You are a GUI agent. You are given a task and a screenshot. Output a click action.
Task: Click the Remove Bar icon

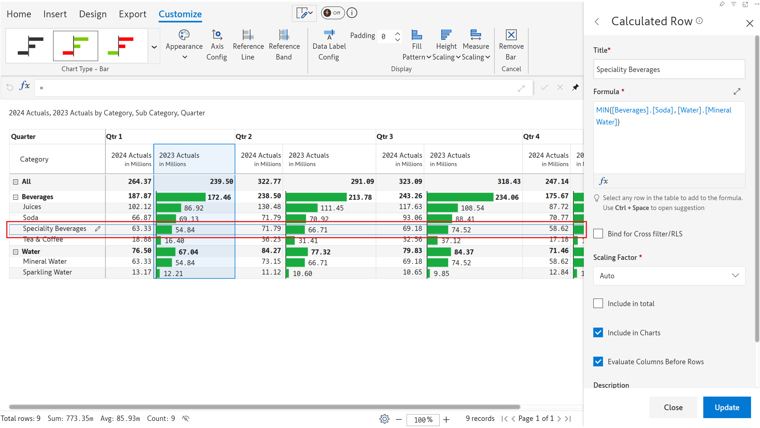coord(511,35)
